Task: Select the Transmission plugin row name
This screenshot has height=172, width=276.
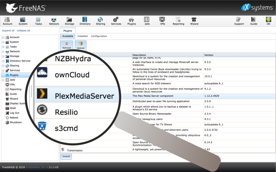Action: 75,150
